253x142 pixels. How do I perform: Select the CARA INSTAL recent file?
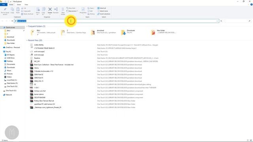39,45
